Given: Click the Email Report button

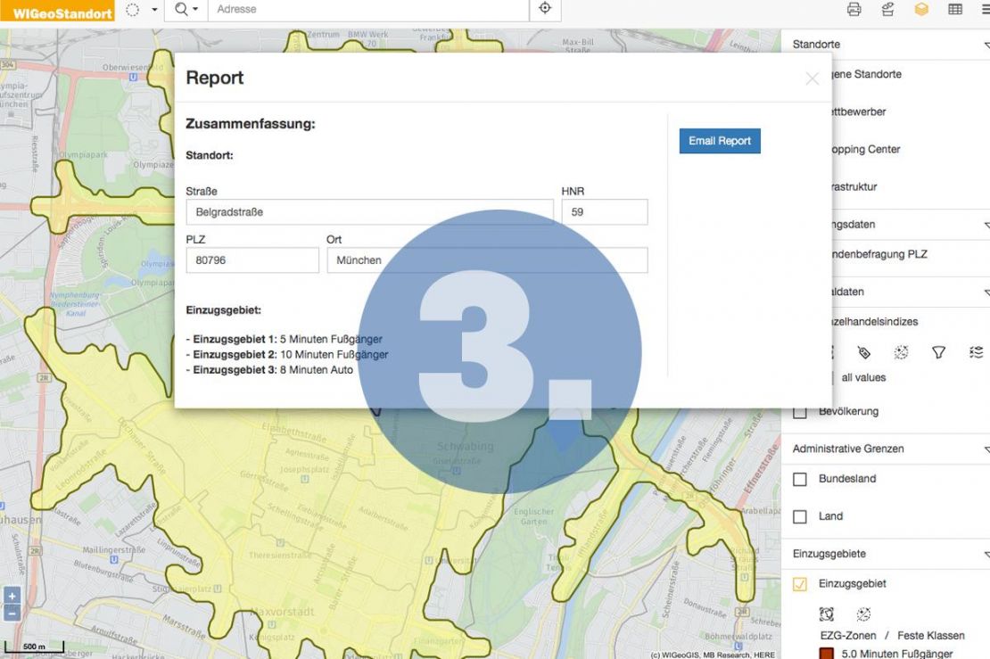Looking at the screenshot, I should click(x=720, y=141).
